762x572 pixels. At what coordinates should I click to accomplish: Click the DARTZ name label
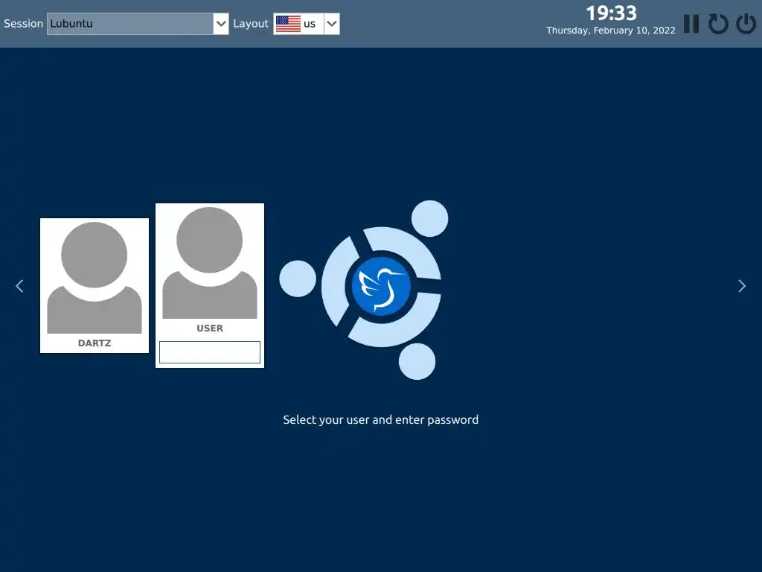click(95, 343)
